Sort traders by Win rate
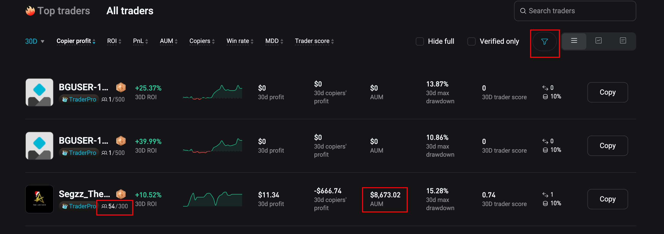This screenshot has height=234, width=664. coord(240,41)
